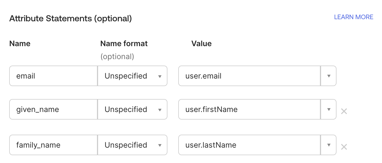Click the Attribute Statements heading
Image resolution: width=382 pixels, height=163 pixels.
coord(70,19)
